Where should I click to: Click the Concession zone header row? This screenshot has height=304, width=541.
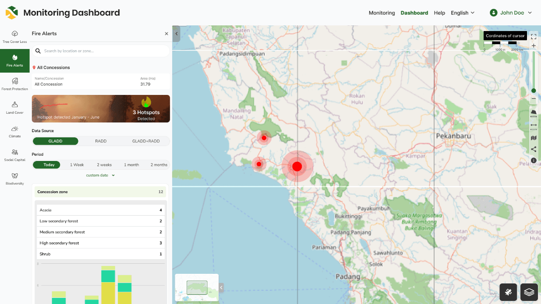(x=100, y=192)
